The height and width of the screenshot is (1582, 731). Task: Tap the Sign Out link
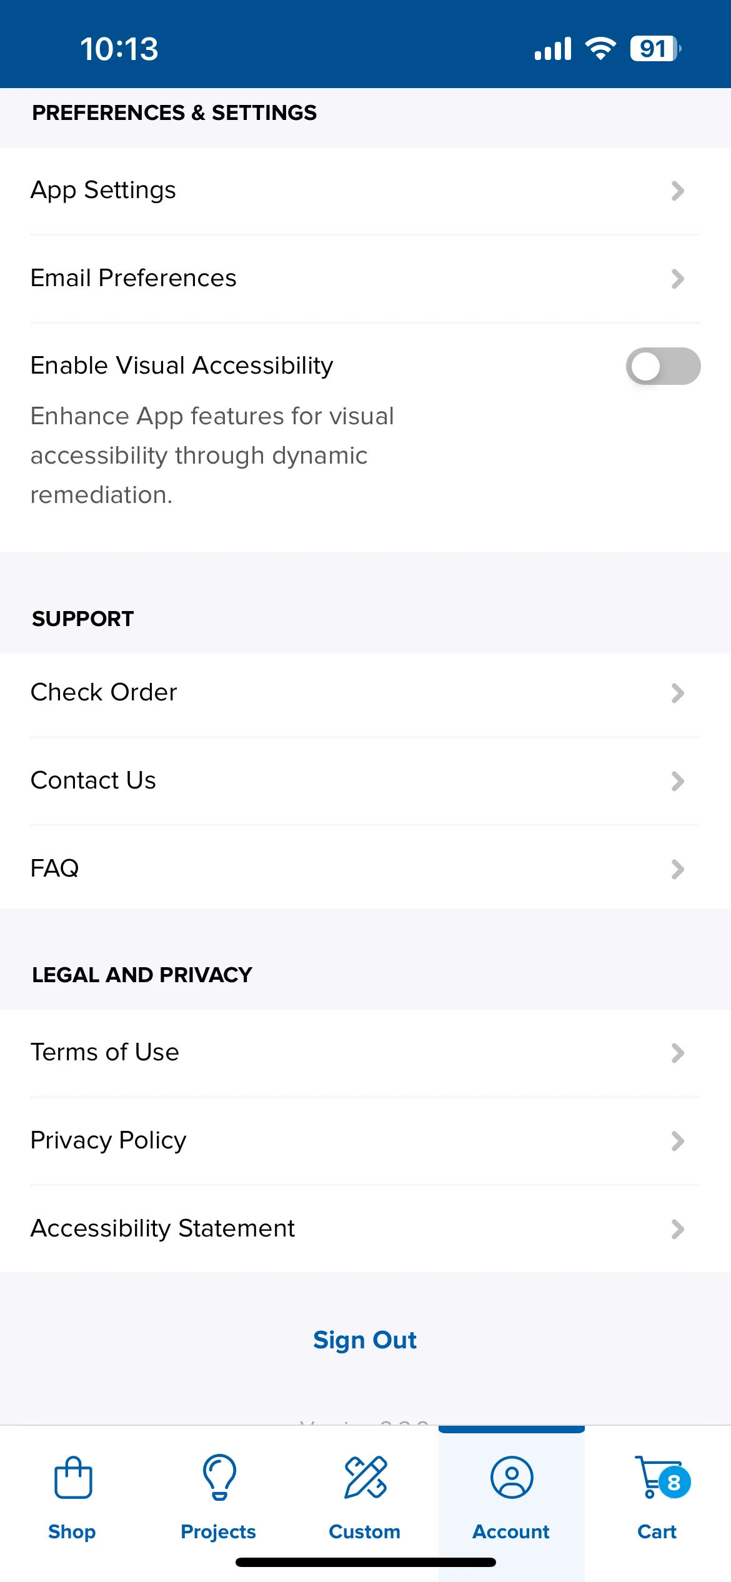pyautogui.click(x=365, y=1341)
